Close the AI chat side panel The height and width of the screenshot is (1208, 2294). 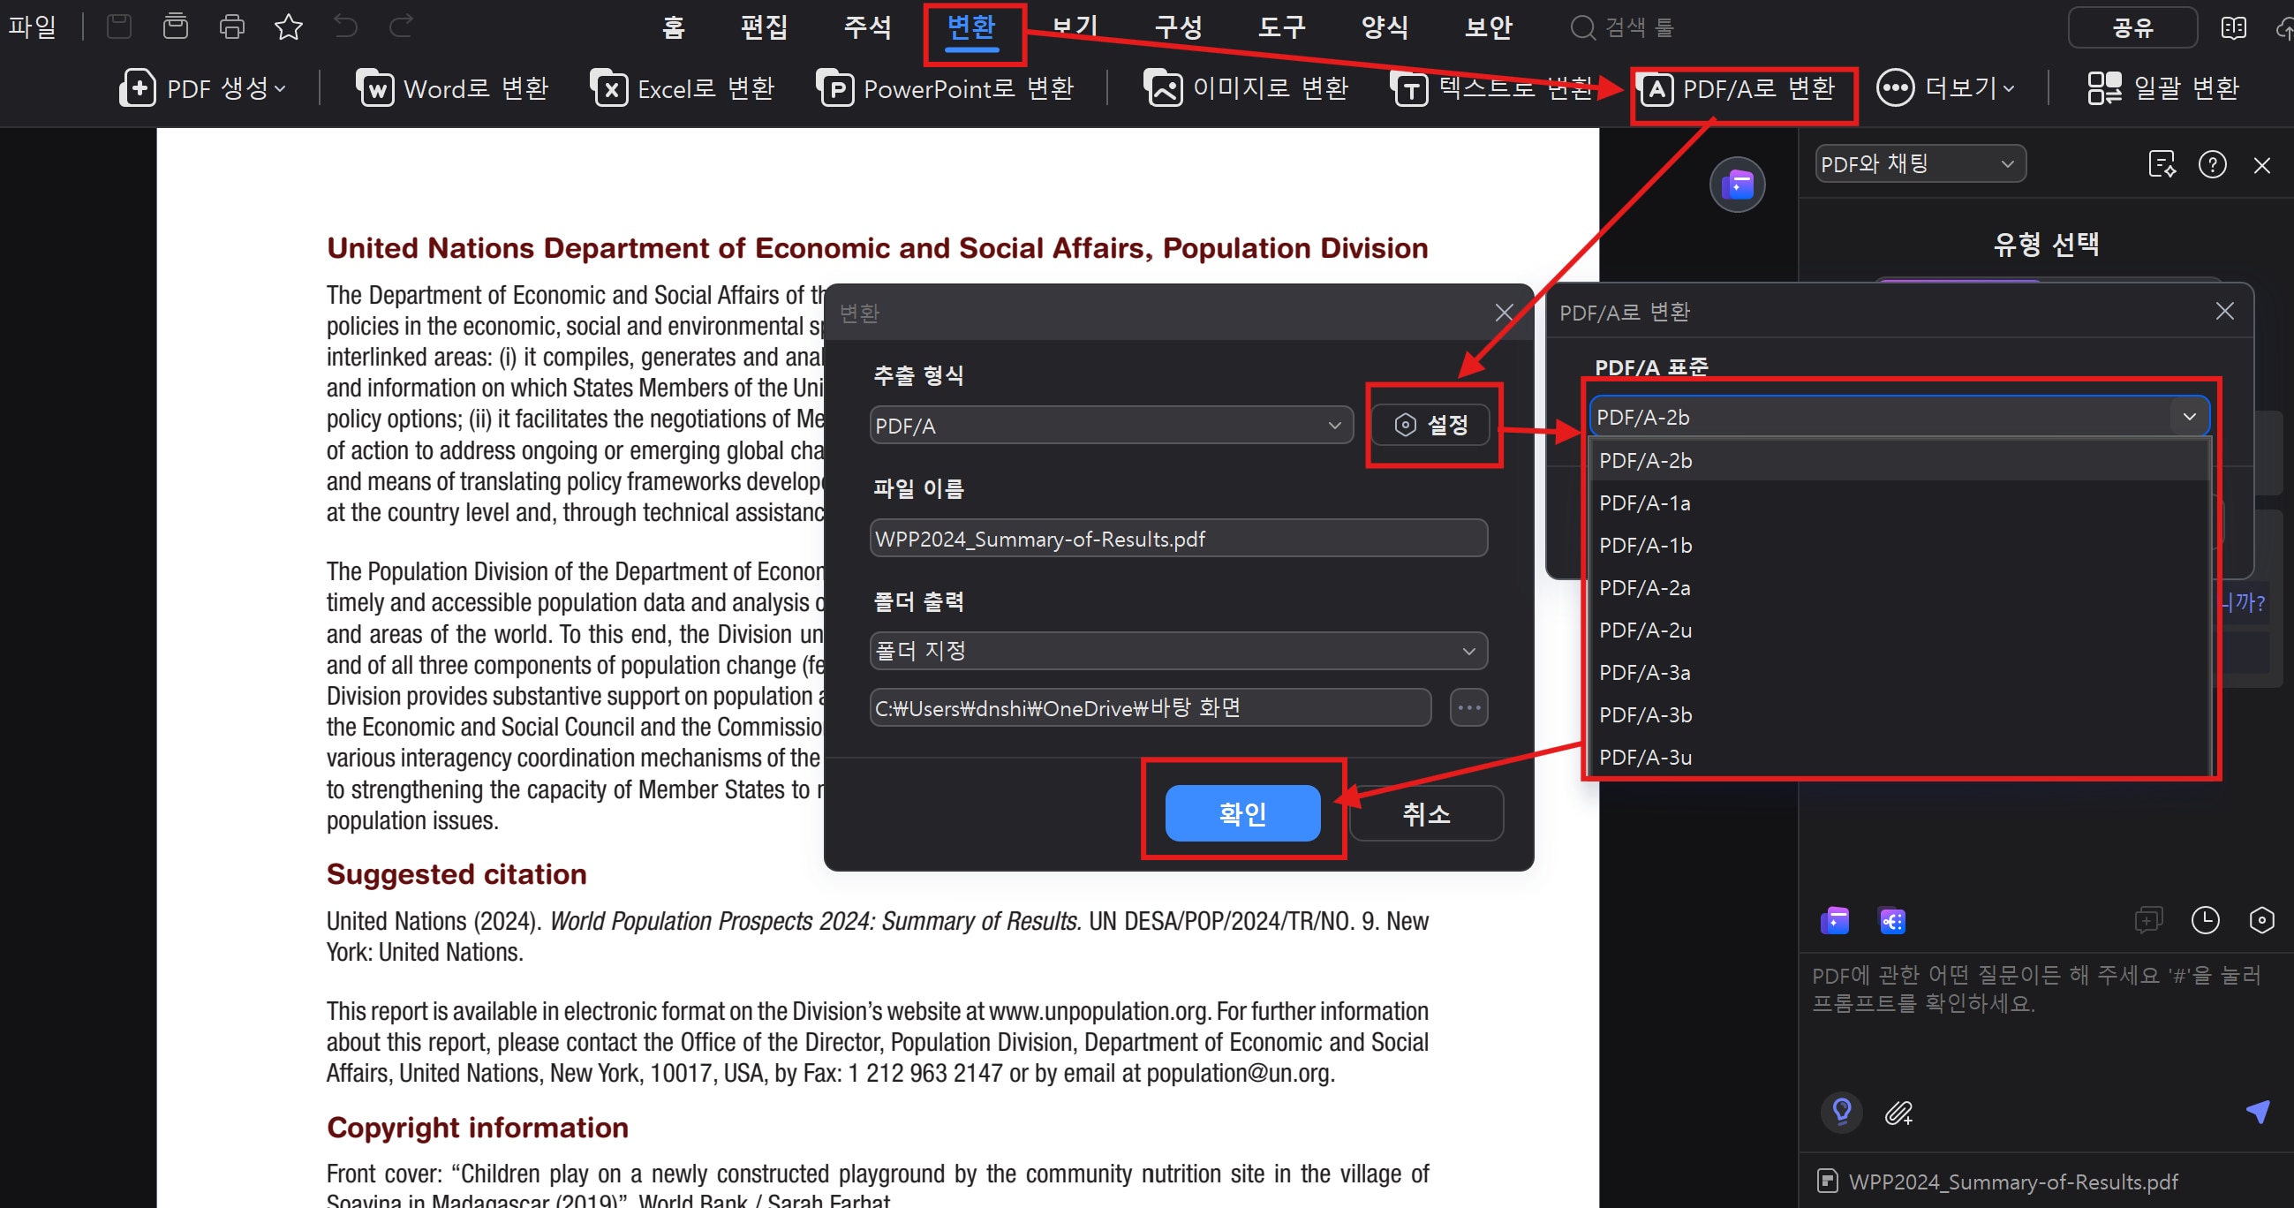click(2262, 165)
